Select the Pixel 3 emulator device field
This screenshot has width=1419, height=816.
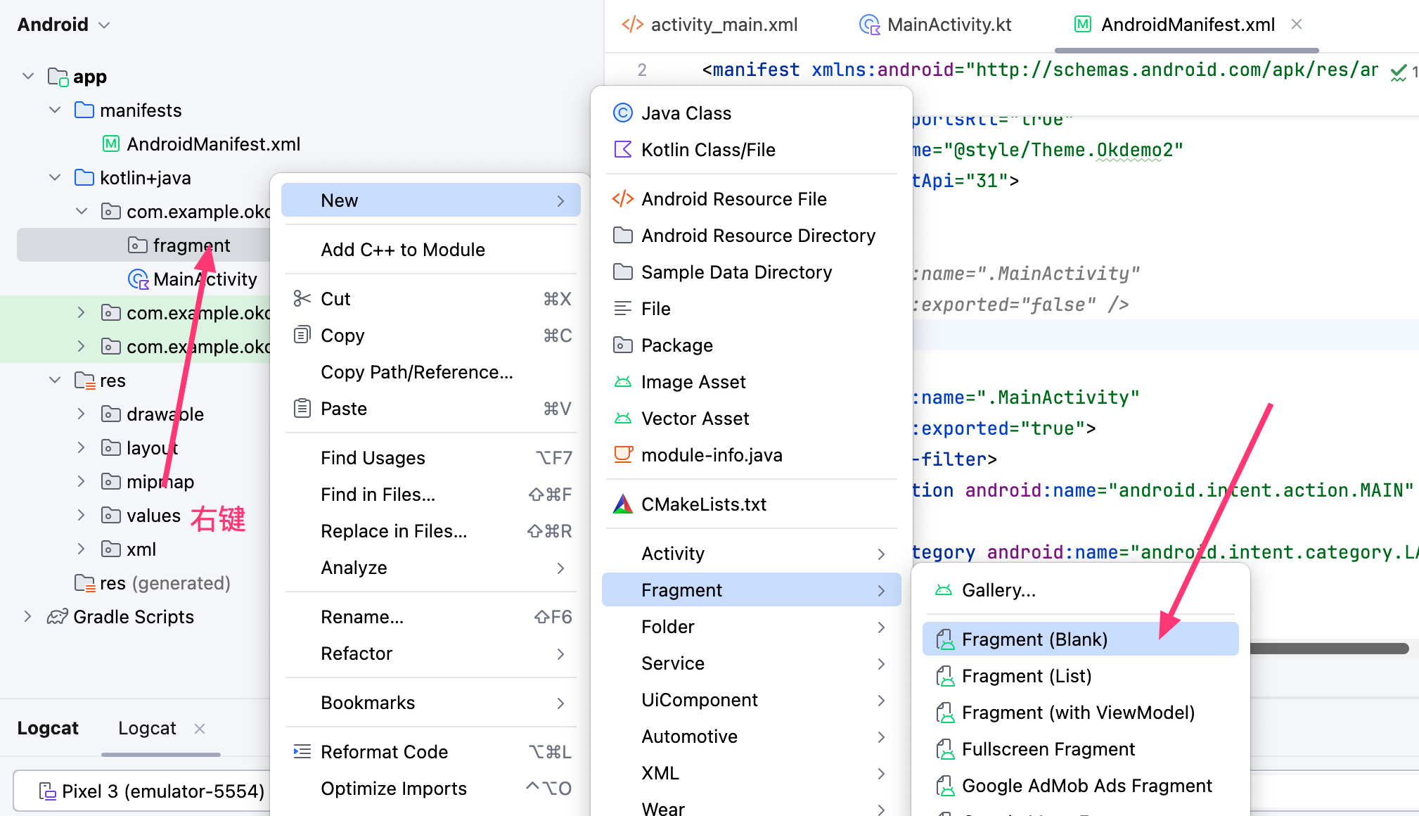151,791
